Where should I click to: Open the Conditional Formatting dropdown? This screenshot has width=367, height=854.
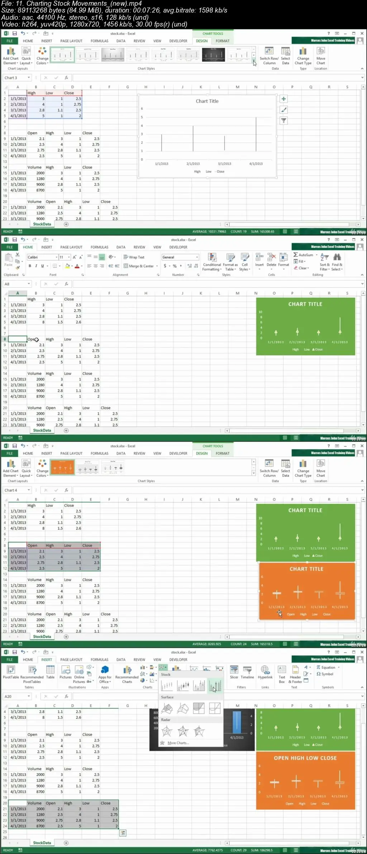[x=212, y=262]
